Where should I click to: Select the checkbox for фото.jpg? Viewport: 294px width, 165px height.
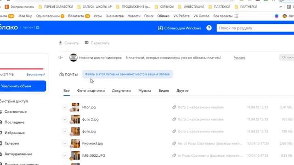pos(65,132)
